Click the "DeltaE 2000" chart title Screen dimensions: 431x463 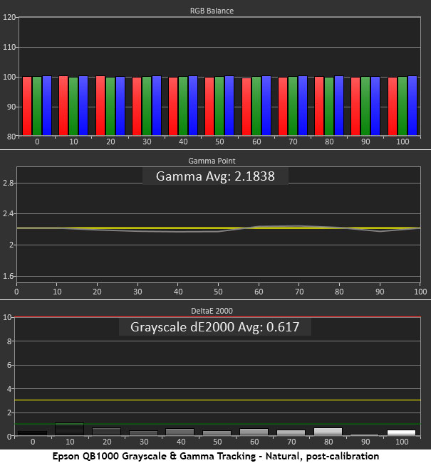click(x=212, y=311)
